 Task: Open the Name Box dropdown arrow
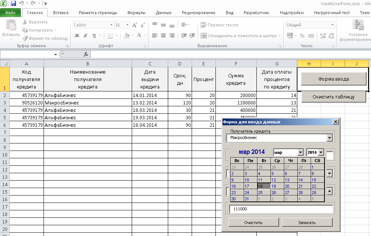(x=55, y=55)
